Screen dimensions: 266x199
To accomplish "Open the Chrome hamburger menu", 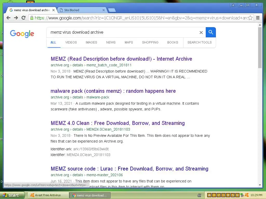I will pyautogui.click(x=258, y=18).
